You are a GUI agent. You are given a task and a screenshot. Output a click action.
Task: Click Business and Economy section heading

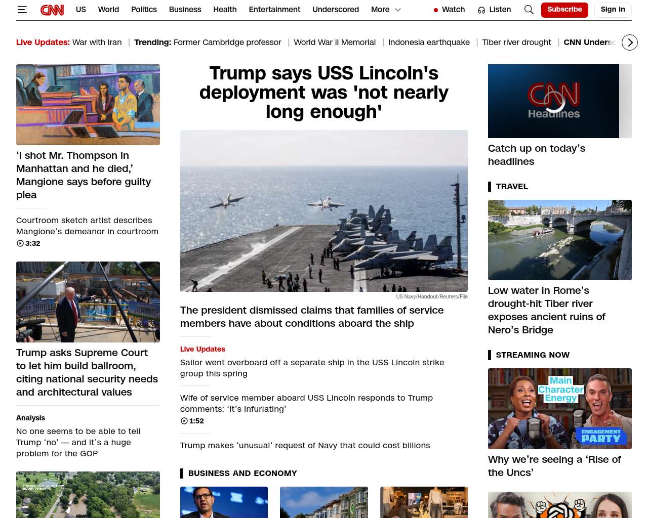pyautogui.click(x=242, y=473)
